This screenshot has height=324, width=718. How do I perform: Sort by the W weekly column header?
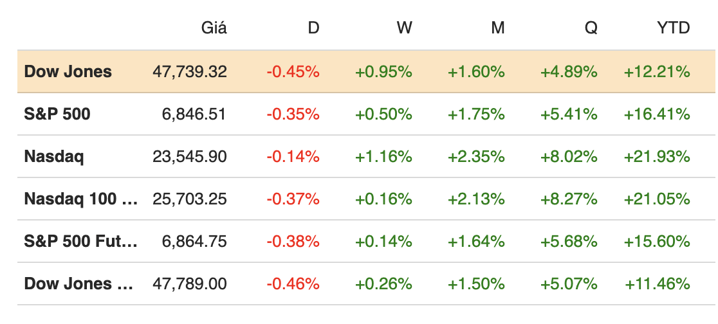[x=405, y=28]
